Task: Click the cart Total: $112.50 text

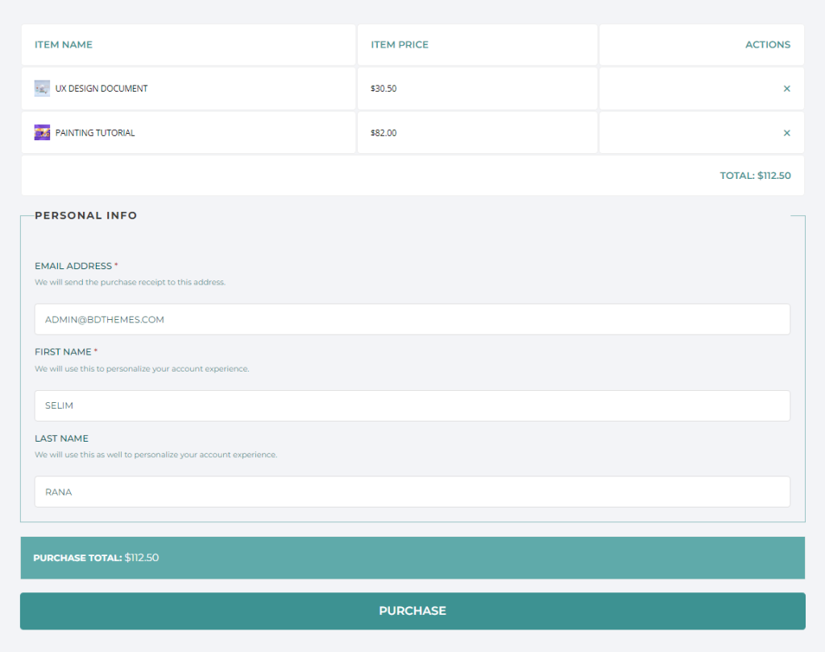Action: [755, 176]
